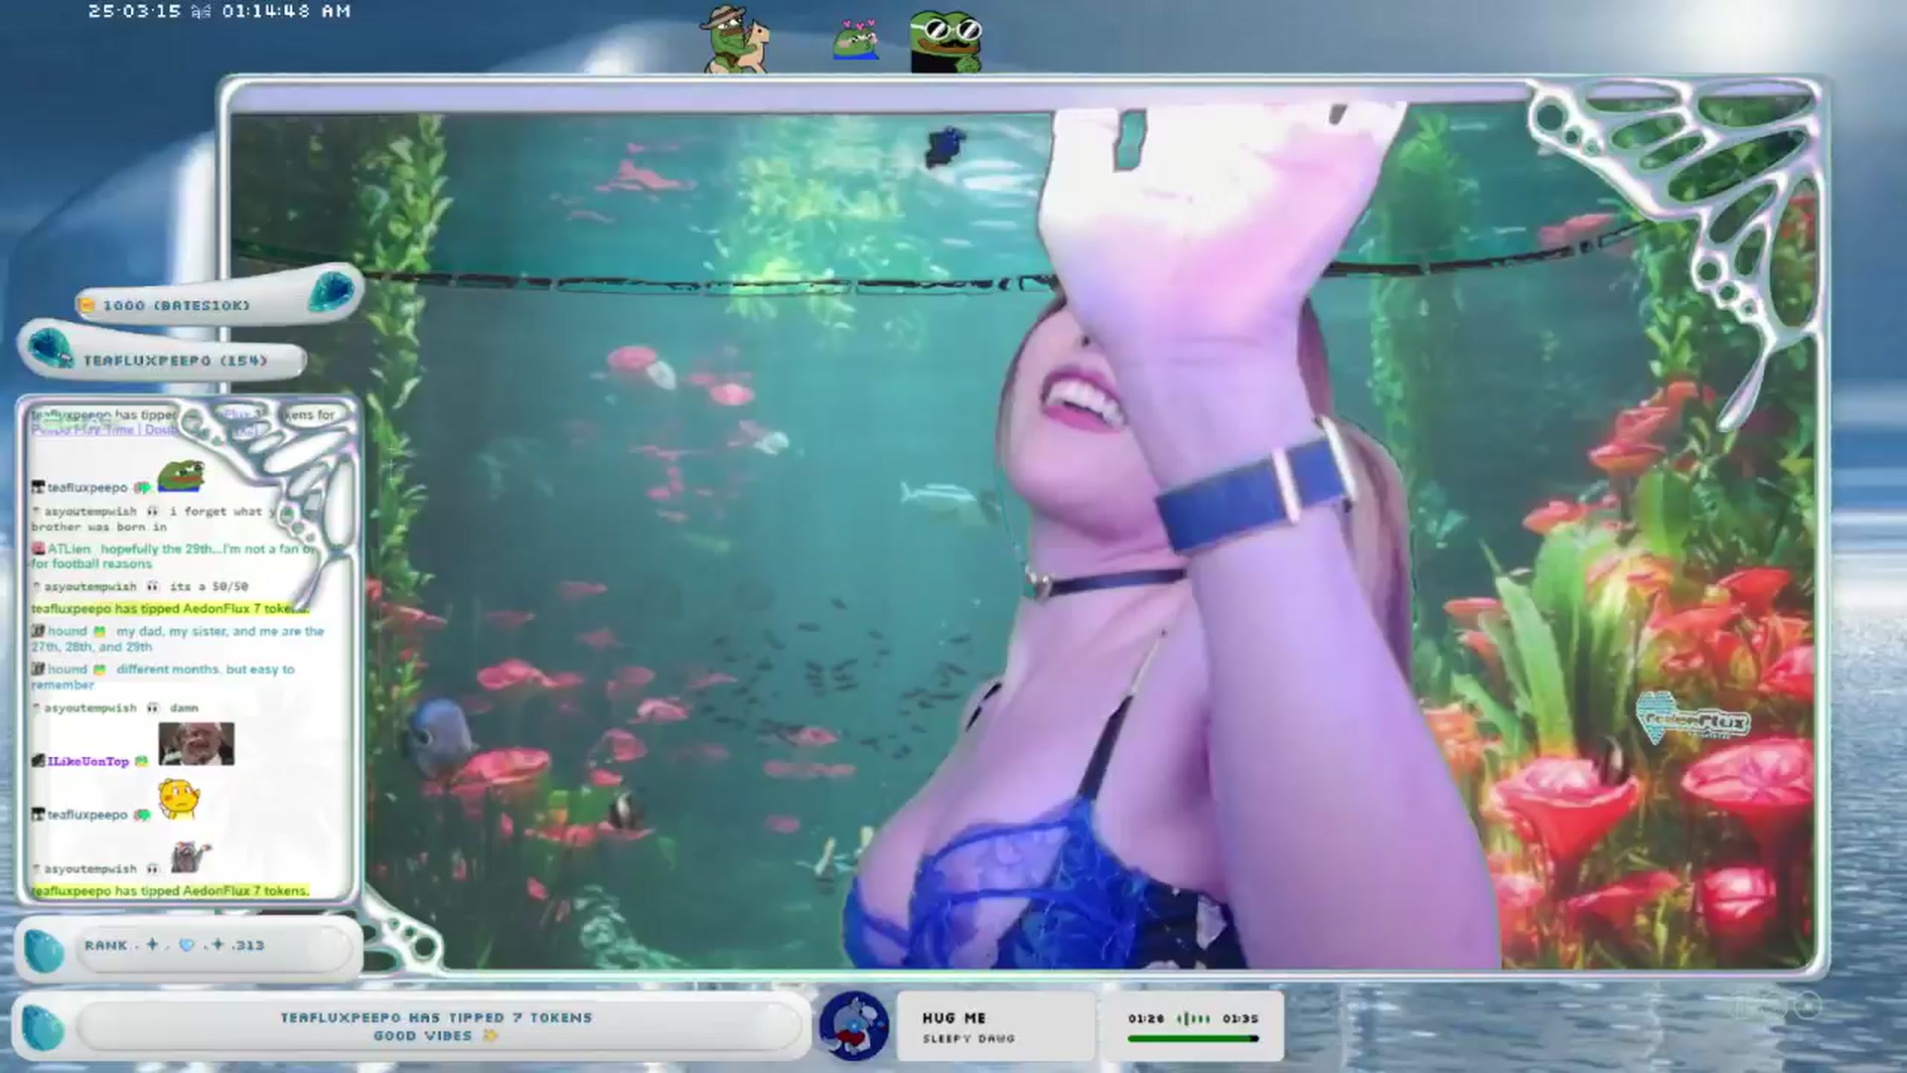
Task: Click the 01:35 track duration label
Action: [1241, 1018]
